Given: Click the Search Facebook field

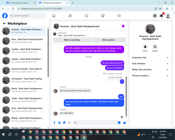Looking at the screenshot, I should click(x=28, y=16).
